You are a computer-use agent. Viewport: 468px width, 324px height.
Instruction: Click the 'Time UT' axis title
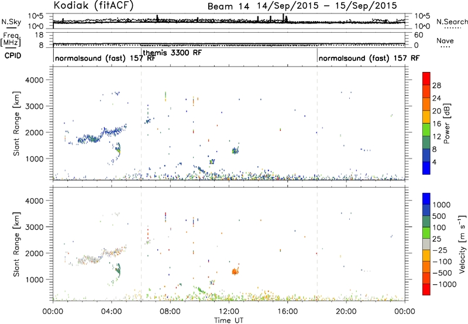229,320
